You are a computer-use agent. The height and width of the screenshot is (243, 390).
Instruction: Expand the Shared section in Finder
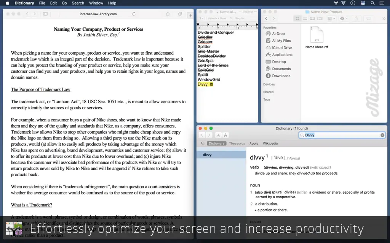click(269, 92)
